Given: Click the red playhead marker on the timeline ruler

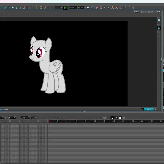Looking at the screenshot, I should click(x=48, y=121).
